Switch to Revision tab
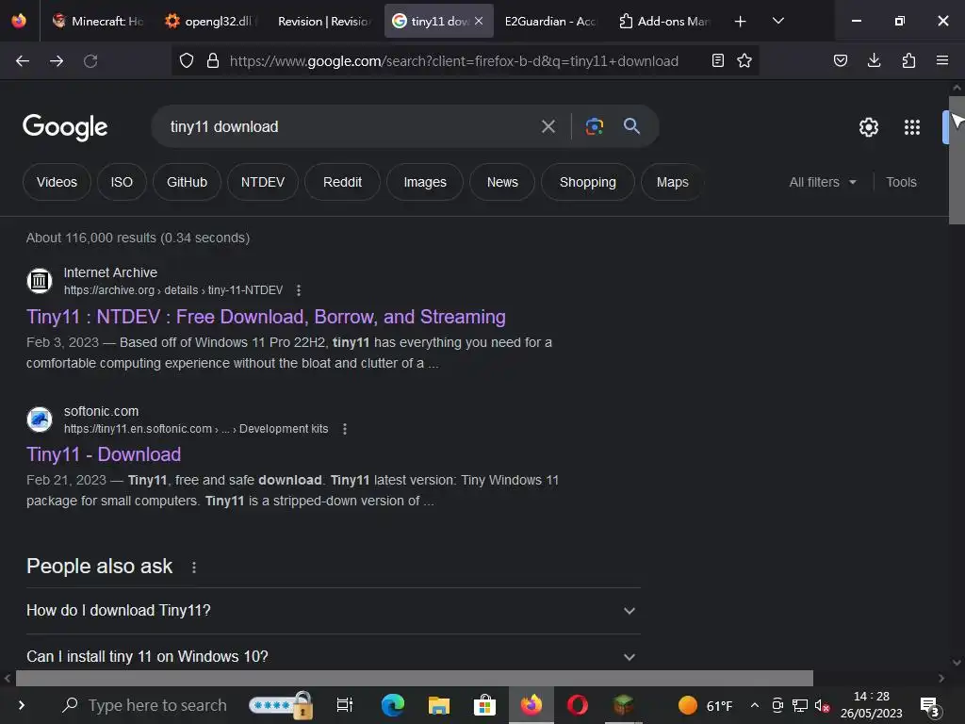The height and width of the screenshot is (724, 965). coord(322,21)
